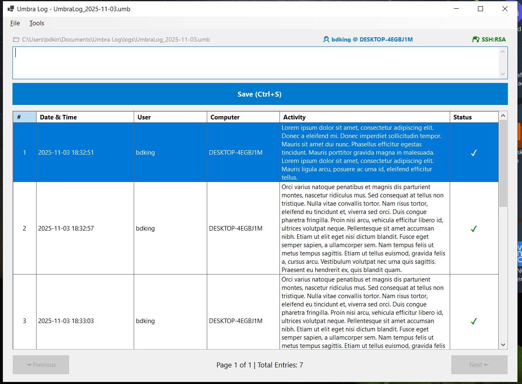Click the white checkmark in entry 1
522x384 pixels.
[x=473, y=153]
